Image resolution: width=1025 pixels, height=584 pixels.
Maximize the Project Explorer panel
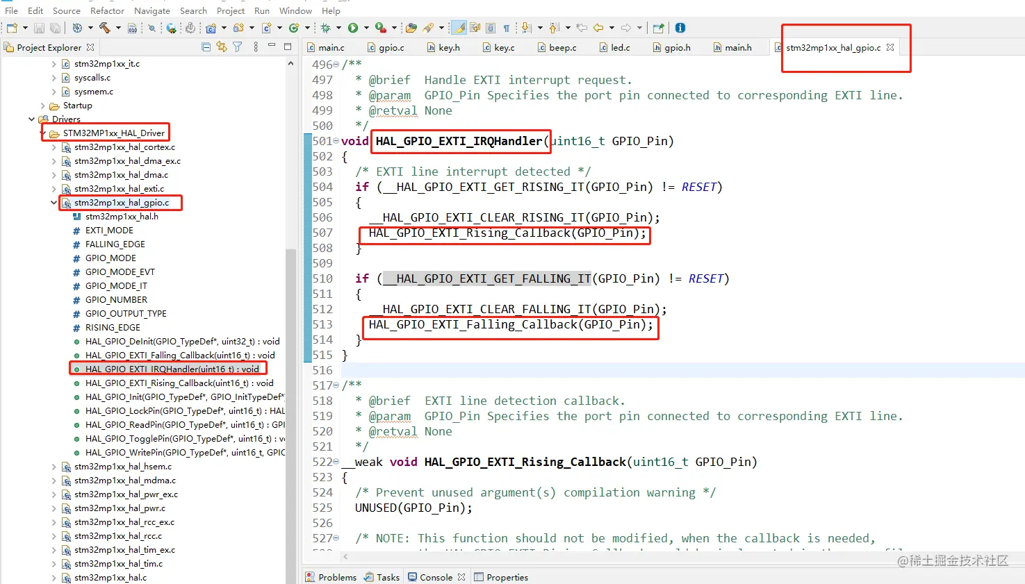[287, 46]
